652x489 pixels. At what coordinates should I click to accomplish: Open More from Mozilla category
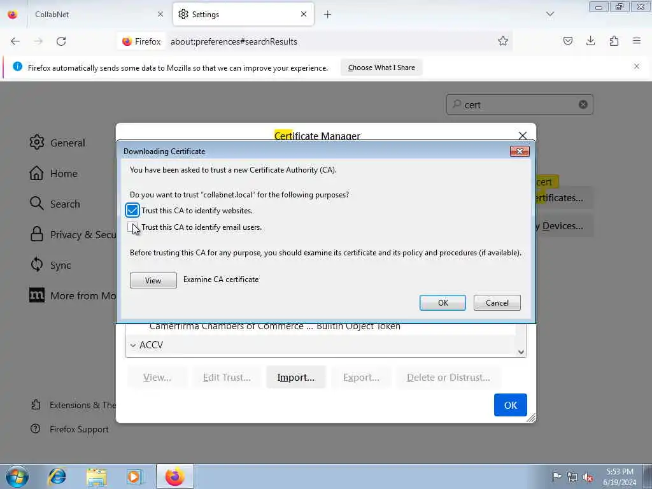coord(73,295)
